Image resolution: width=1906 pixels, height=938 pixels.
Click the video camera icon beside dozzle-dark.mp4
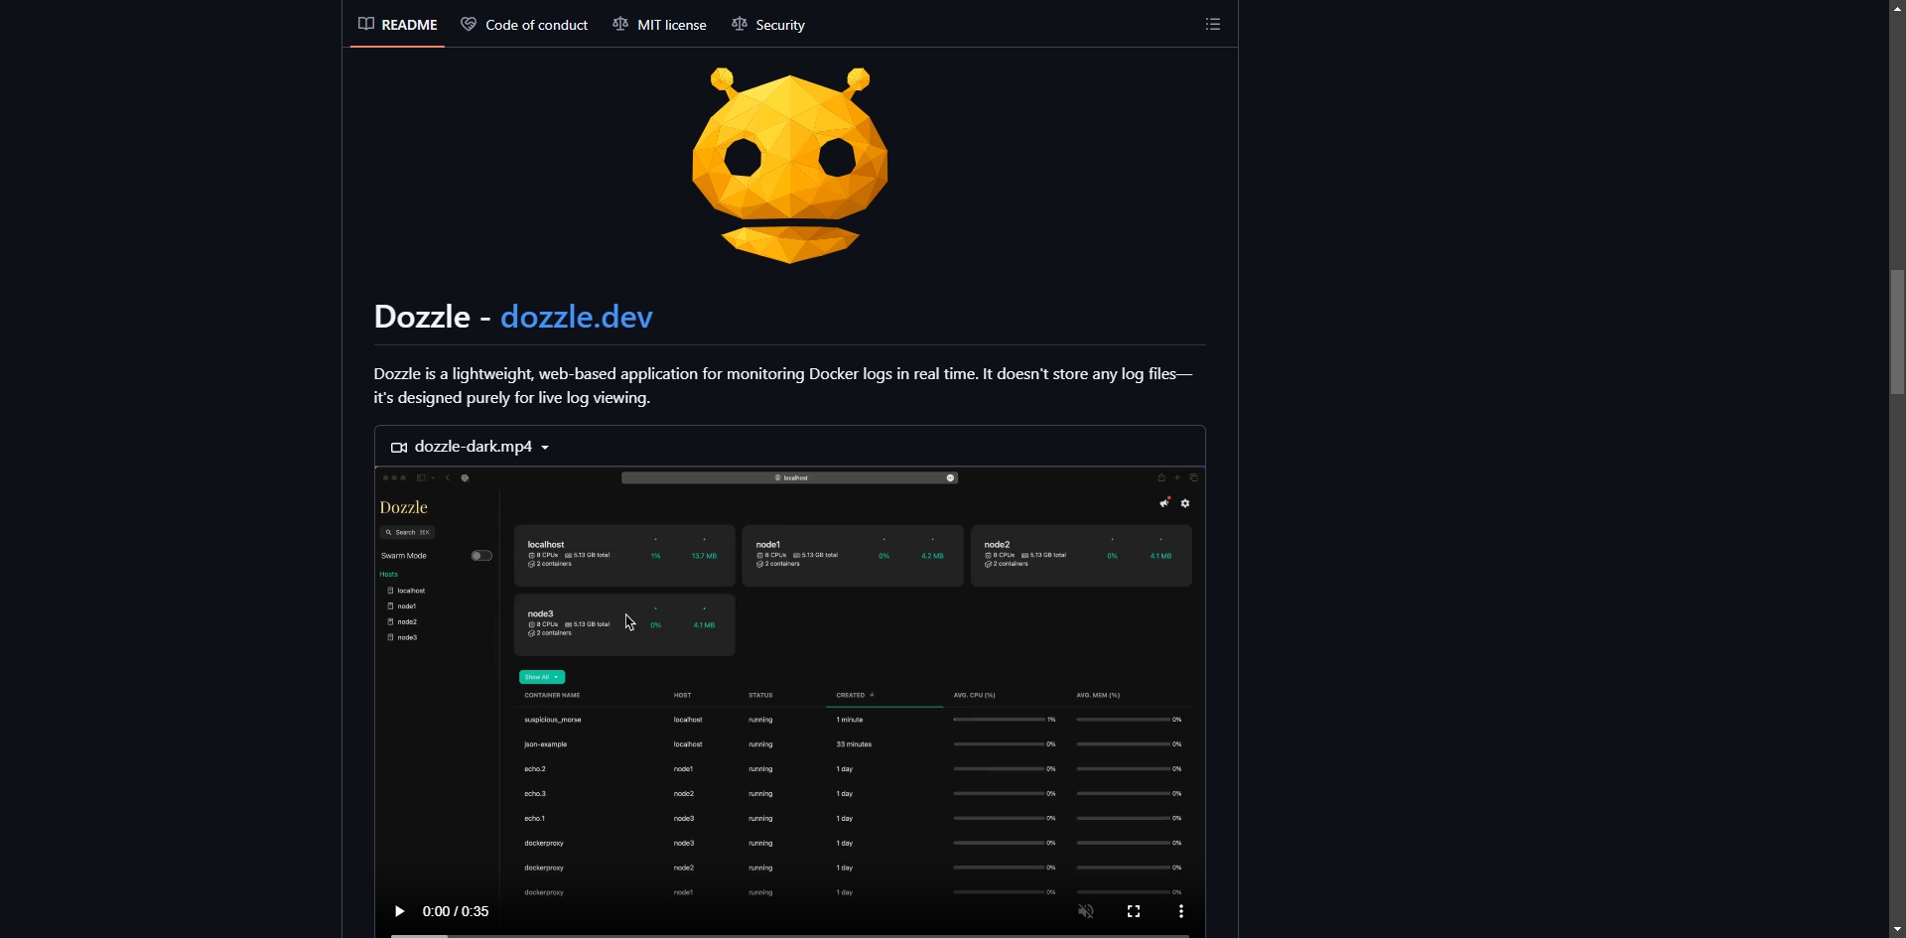point(399,448)
